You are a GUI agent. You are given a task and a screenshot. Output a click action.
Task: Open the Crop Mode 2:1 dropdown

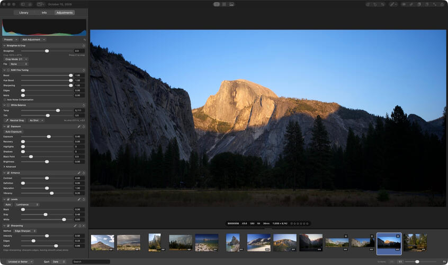tap(16, 59)
